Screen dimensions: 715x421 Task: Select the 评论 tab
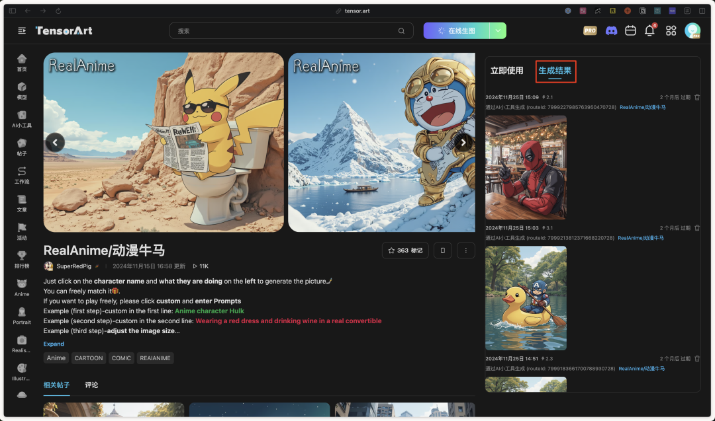[x=91, y=385]
